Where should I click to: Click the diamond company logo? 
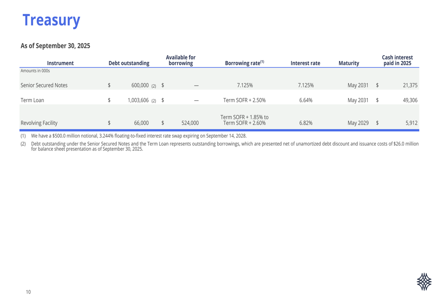click(x=424, y=282)
